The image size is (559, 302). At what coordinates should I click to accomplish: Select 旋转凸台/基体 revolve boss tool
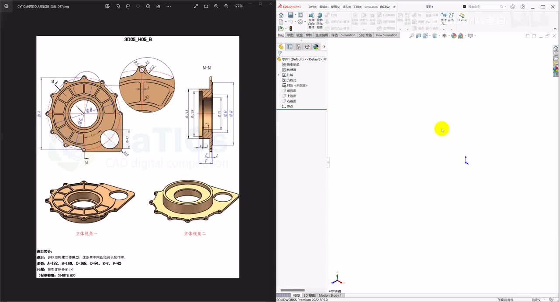(320, 21)
